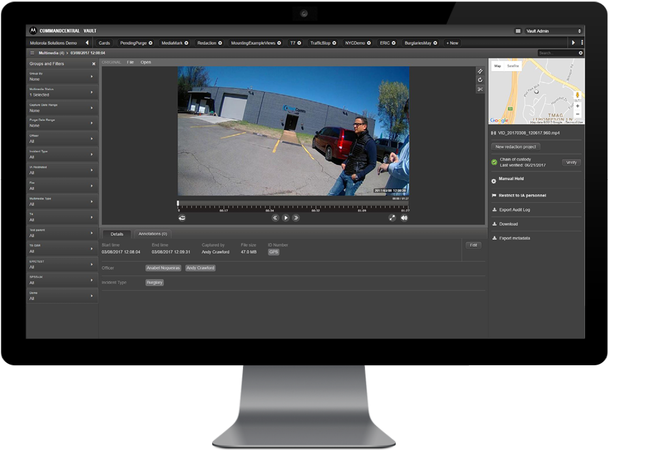Click the fast-forward double-arrow button
653x450 pixels.
coord(296,218)
